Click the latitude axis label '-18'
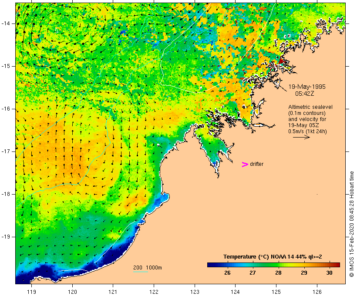Viewport: 357px width, 296px height. pos(6,194)
